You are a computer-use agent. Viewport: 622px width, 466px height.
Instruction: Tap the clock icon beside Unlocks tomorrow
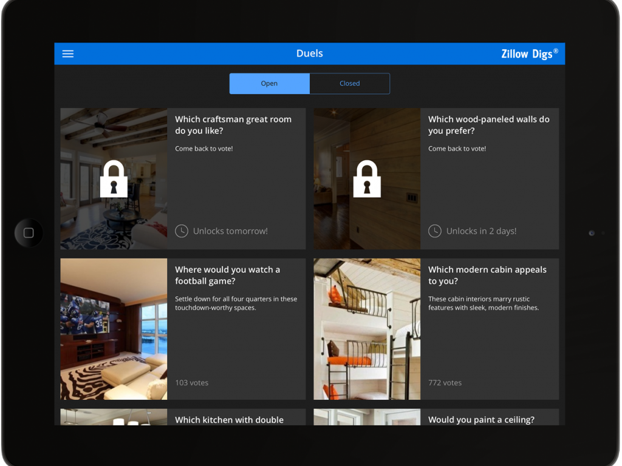click(x=182, y=231)
